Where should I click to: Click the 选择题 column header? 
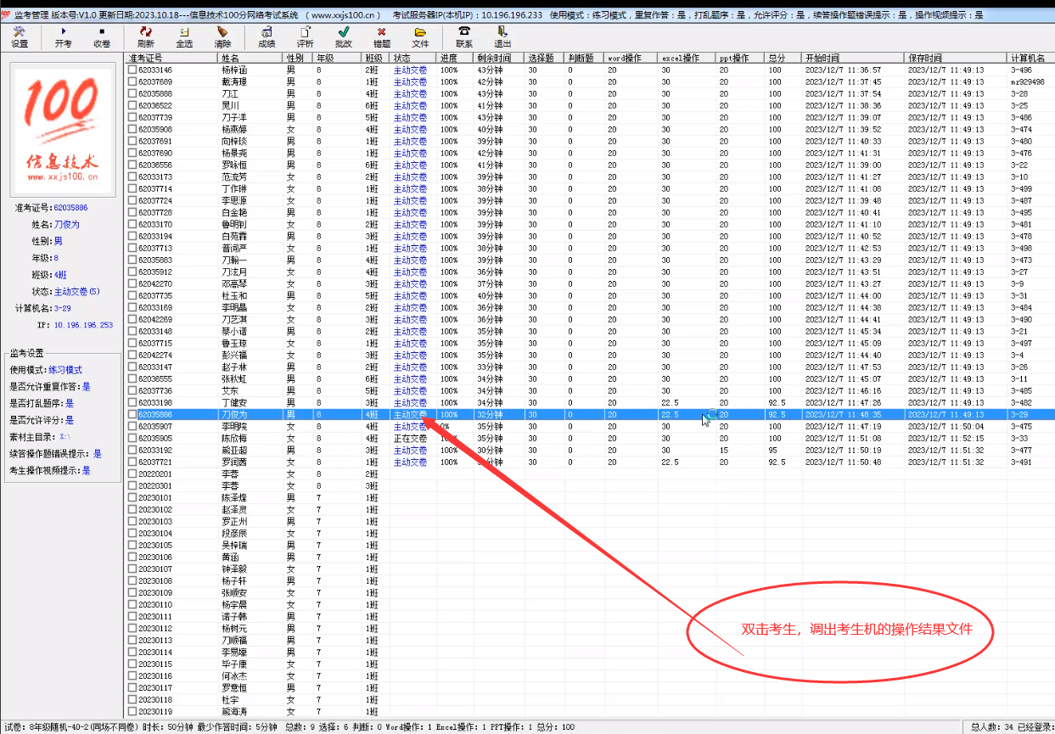point(544,58)
